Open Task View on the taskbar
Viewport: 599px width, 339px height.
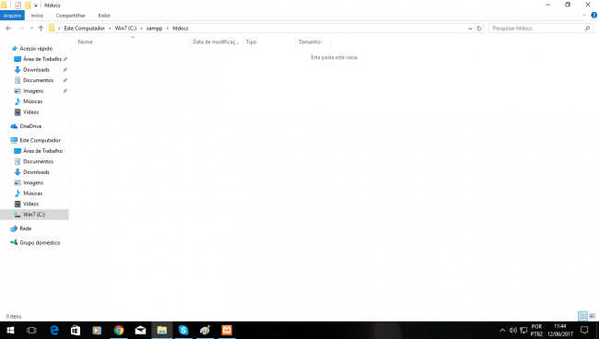click(x=31, y=330)
